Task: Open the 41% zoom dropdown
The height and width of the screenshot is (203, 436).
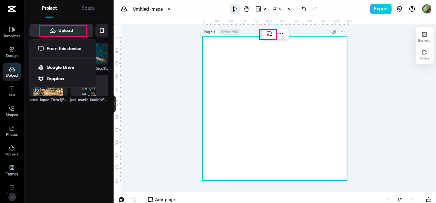Action: [x=282, y=9]
